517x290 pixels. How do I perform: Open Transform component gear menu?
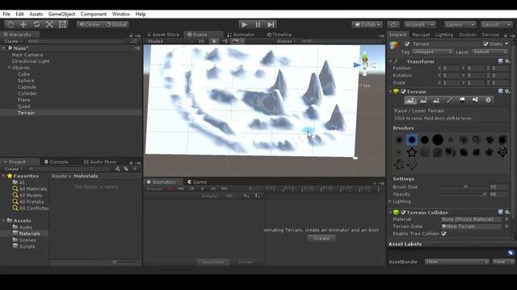[x=507, y=61]
